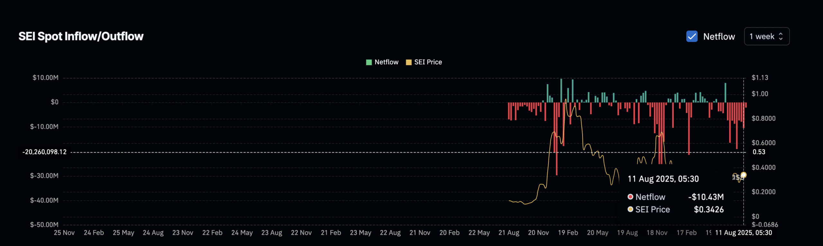Screen dimensions: 823x246
Task: Click the yellow SEI Price dot in the tooltip
Action: [x=630, y=209]
